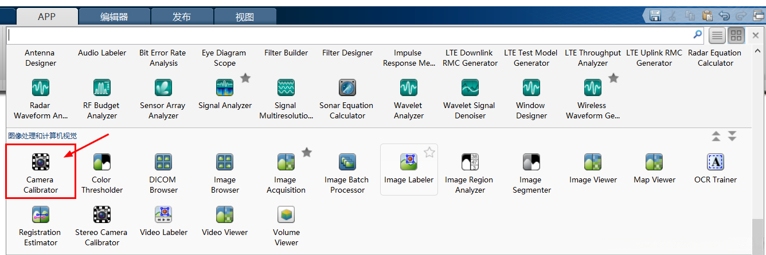This screenshot has height=255, width=766.
Task: Click the Save icon in quick toolbar
Action: click(x=655, y=16)
